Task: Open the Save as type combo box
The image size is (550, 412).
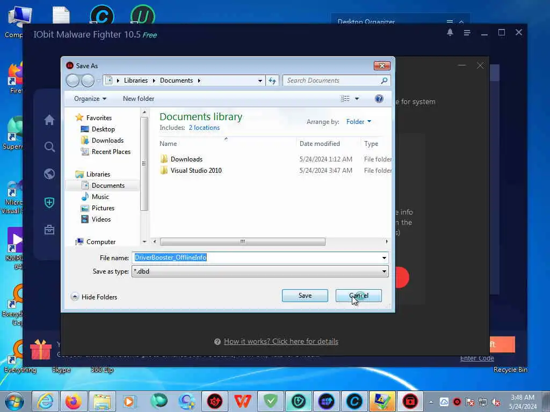Action: [260, 271]
